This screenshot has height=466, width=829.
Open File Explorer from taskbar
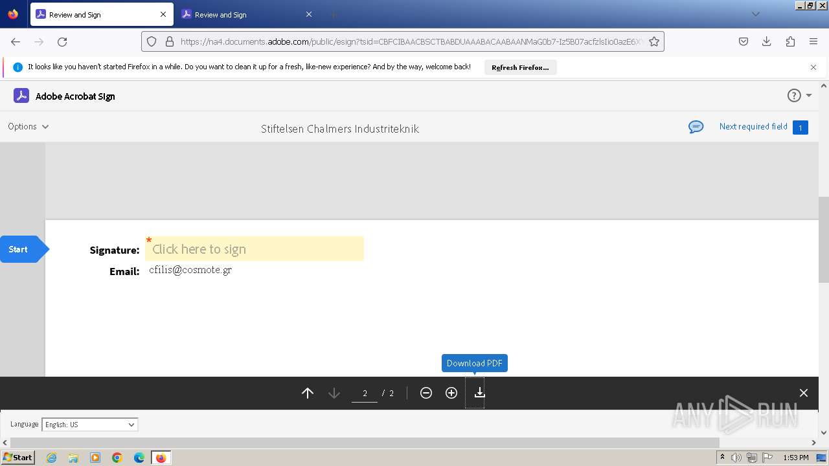click(x=73, y=458)
